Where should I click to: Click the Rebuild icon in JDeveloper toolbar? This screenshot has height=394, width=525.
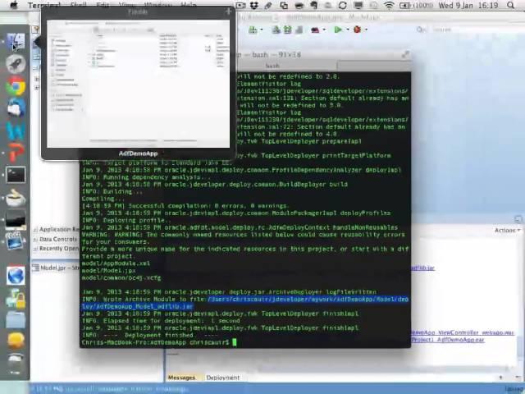pyautogui.click(x=287, y=30)
